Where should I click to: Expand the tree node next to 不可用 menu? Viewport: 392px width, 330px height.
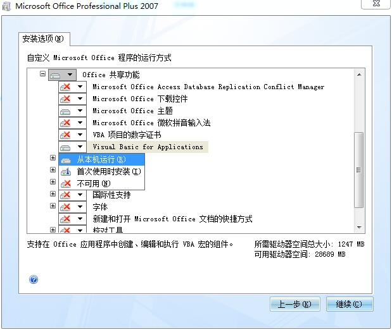click(x=53, y=181)
